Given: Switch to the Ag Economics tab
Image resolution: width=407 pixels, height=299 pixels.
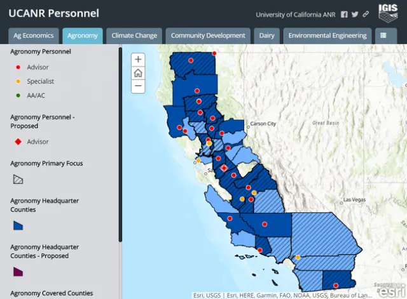Looking at the screenshot, I should tap(34, 36).
